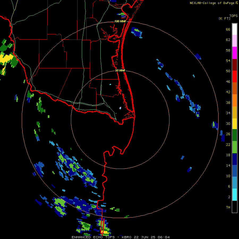Pick the bright orange legend swatch

(x=234, y=100)
